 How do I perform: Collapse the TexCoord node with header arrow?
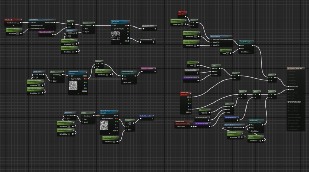click(x=21, y=20)
